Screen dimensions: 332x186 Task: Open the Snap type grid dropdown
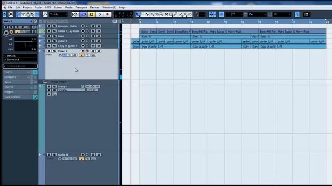[234, 14]
